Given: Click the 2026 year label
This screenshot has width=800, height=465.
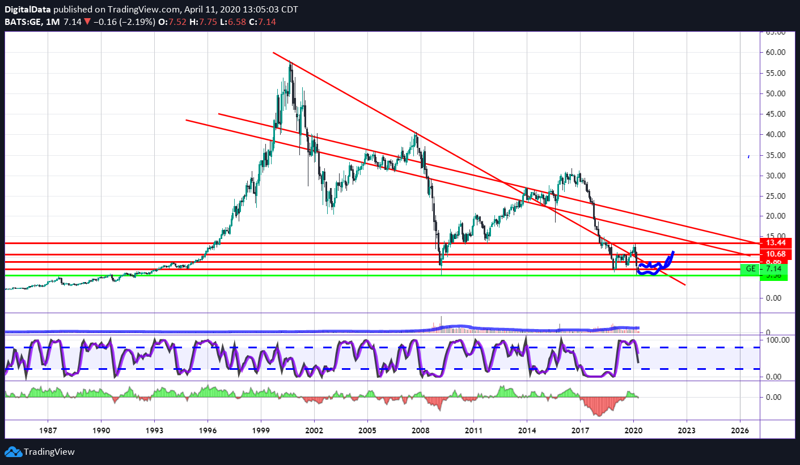Looking at the screenshot, I should (x=740, y=430).
